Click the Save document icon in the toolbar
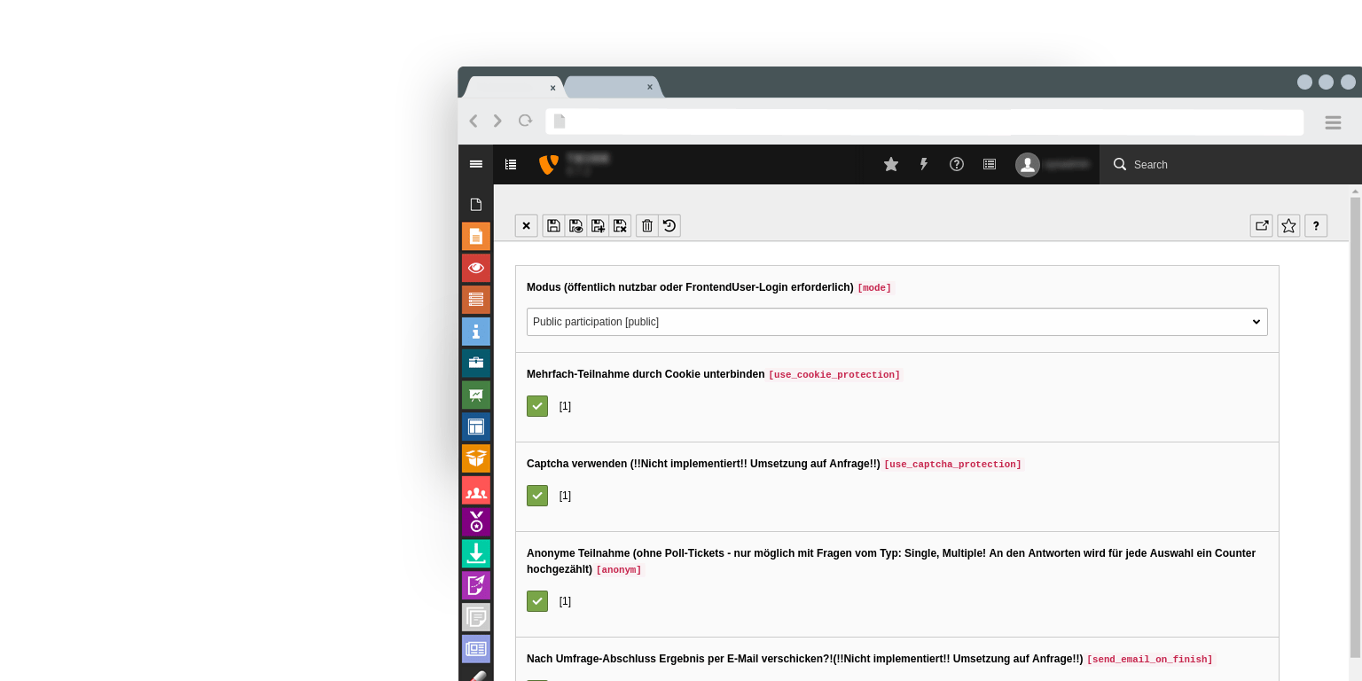 [x=553, y=225]
